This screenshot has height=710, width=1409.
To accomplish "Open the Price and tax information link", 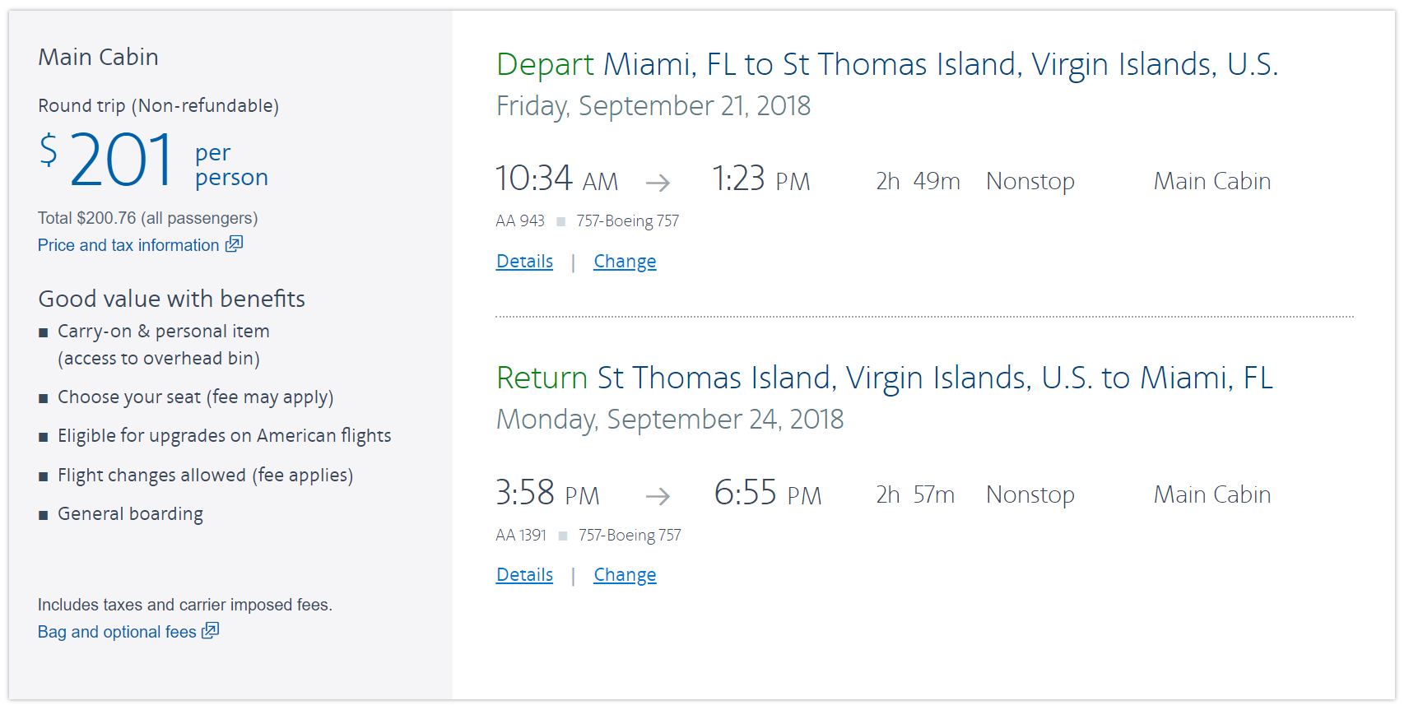I will 128,245.
